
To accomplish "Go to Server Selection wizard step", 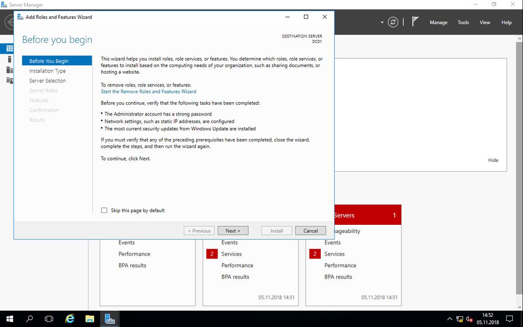I will pos(47,80).
